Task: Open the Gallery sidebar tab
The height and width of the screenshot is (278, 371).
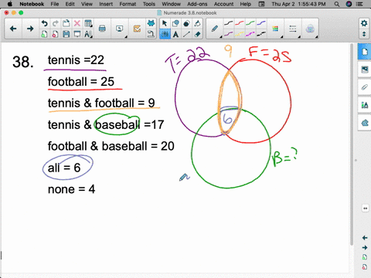Action: 364,69
